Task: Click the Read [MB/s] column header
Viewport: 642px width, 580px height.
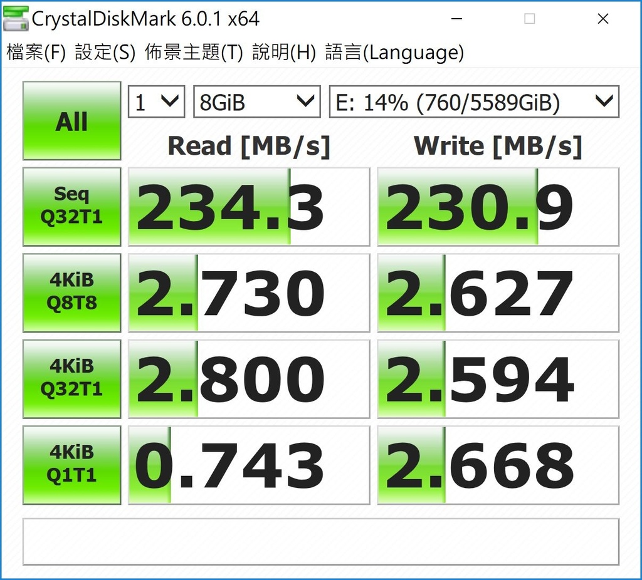Action: point(249,146)
